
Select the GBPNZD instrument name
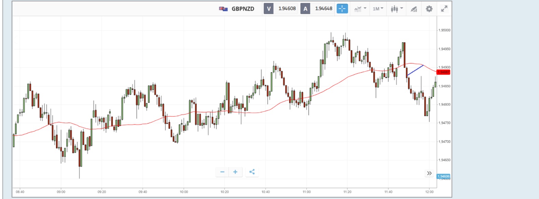click(243, 9)
